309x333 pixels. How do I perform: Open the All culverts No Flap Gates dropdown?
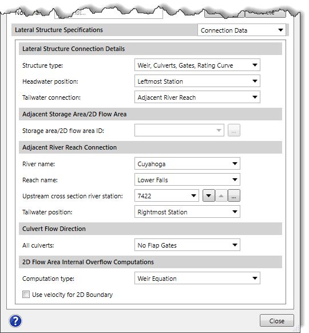187,245
